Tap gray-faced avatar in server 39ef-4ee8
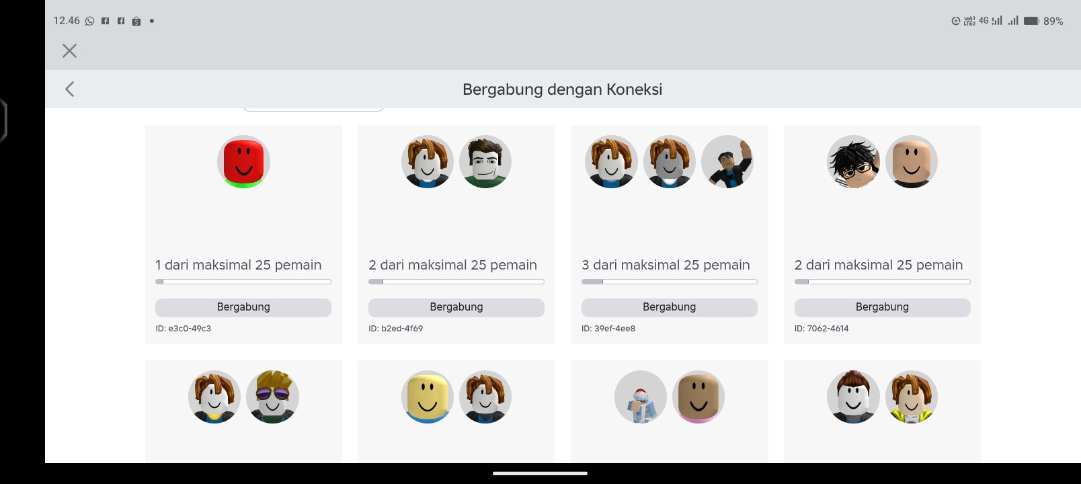 (x=670, y=162)
